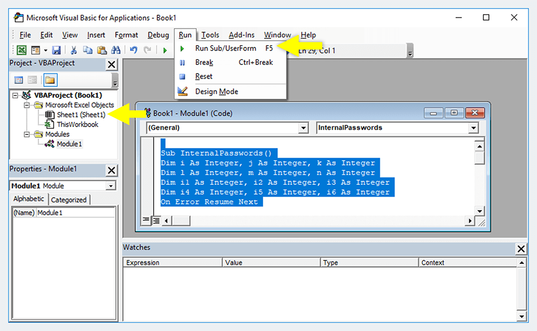This screenshot has width=537, height=331.
Task: Open the (General) object dropdown
Action: [x=303, y=128]
